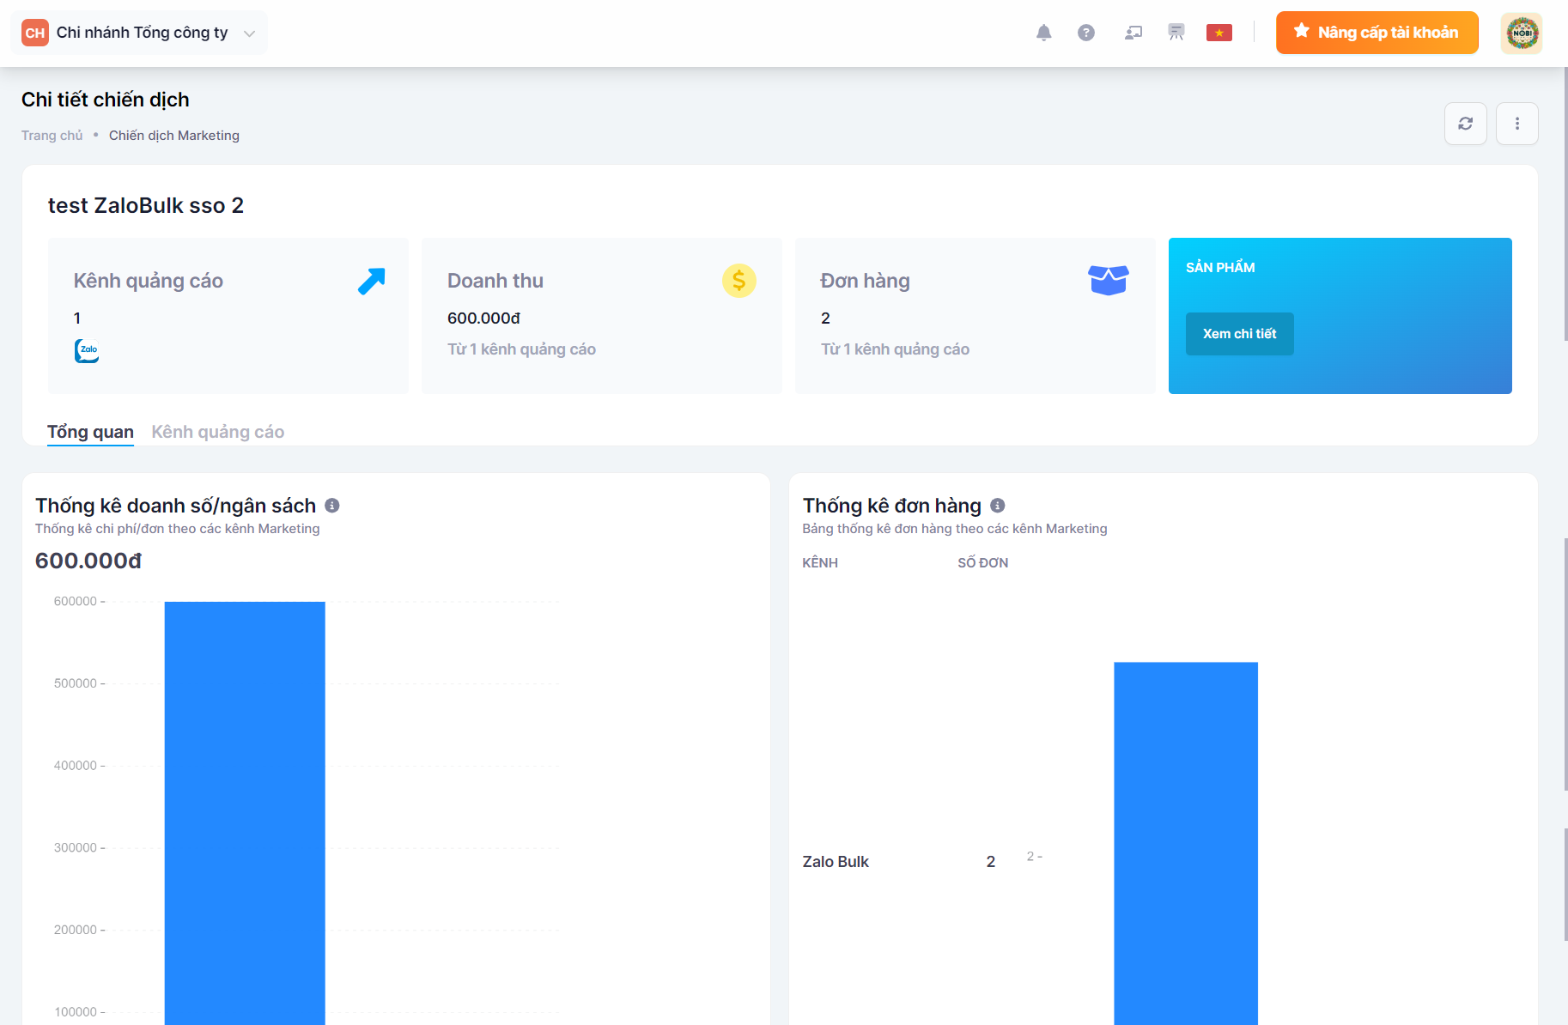Screen dimensions: 1568x1025
Task: Click the Nâng cấp tài khoản button
Action: pos(1377,33)
